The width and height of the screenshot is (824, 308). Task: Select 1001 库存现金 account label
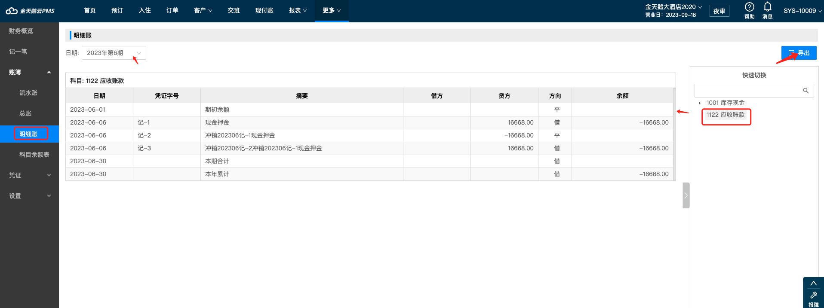click(726, 103)
